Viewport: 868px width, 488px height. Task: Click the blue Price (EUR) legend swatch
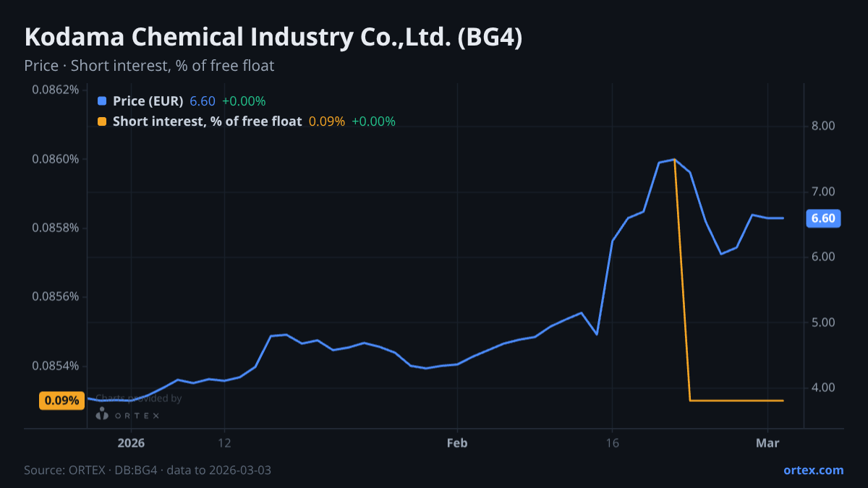[102, 101]
